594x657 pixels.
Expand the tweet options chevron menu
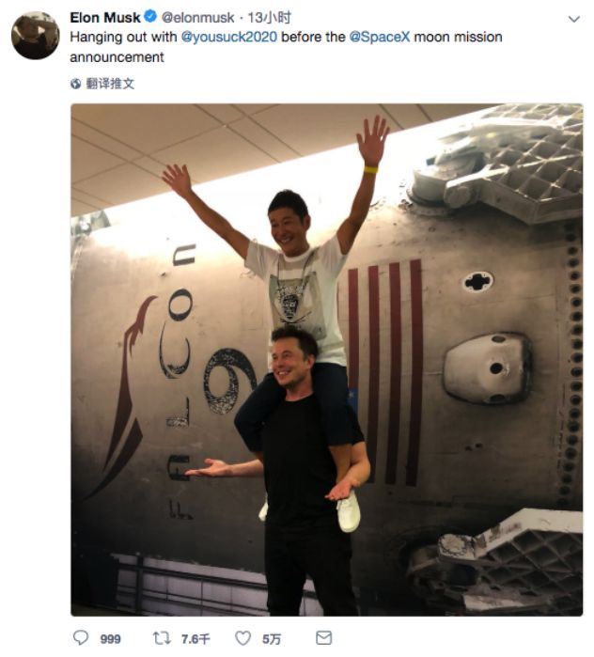574,19
